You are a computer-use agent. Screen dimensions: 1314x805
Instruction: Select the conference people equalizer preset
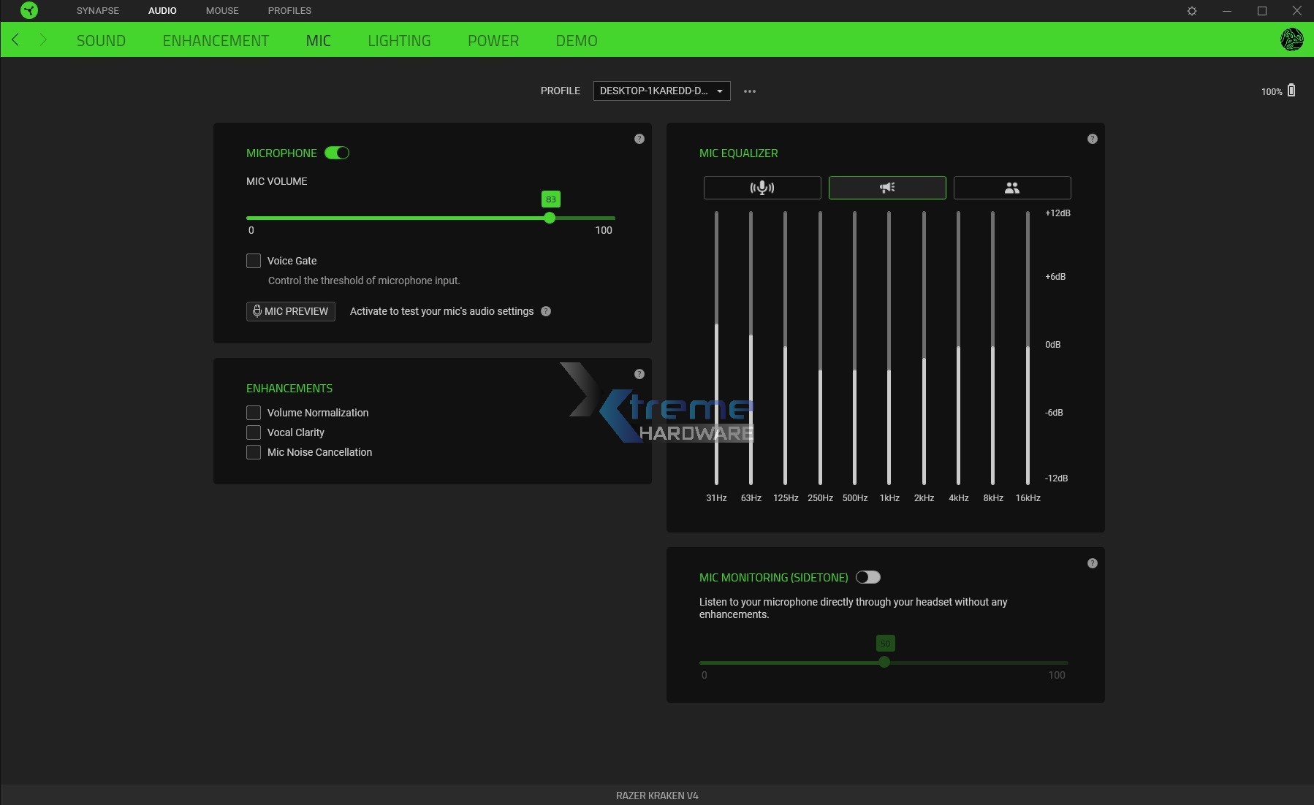tap(1012, 188)
